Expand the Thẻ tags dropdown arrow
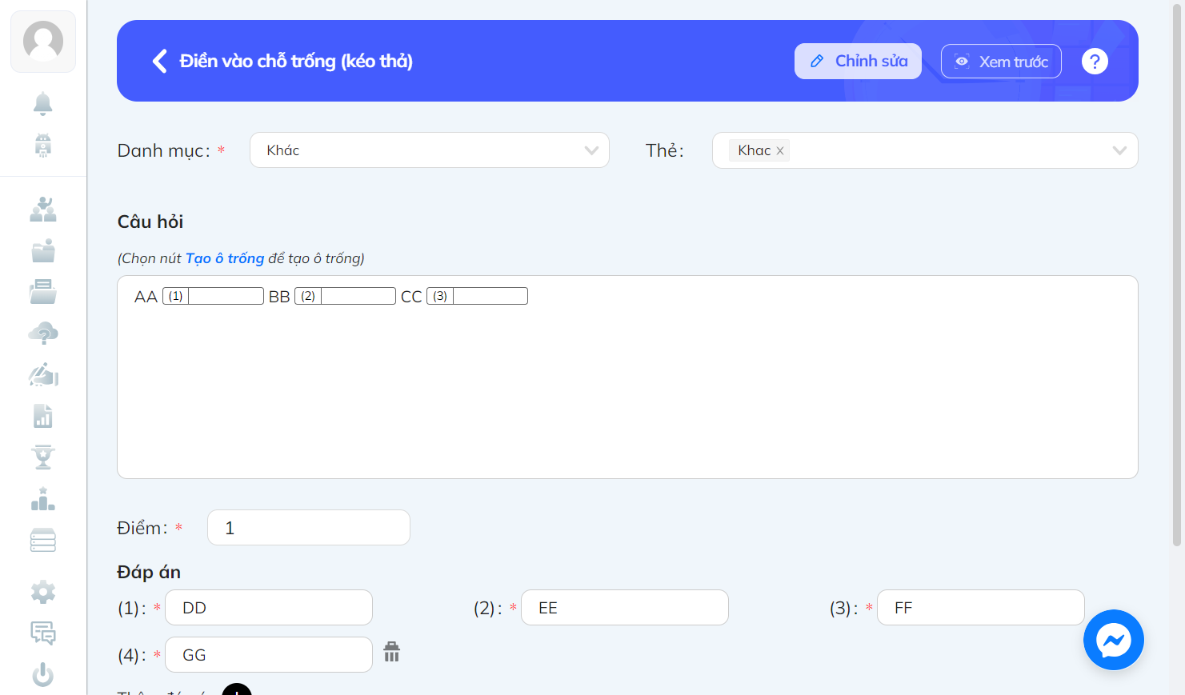1185x695 pixels. pos(1119,150)
